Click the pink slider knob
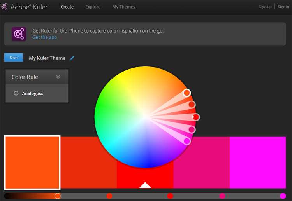Screen dimensions: 292x201 tap(222, 196)
